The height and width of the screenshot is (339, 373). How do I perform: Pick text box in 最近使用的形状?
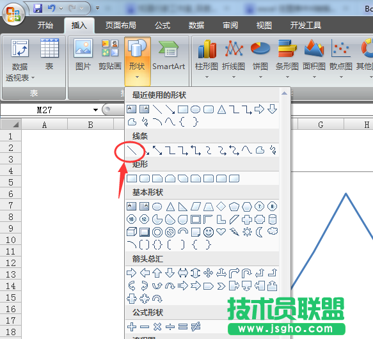coord(132,109)
